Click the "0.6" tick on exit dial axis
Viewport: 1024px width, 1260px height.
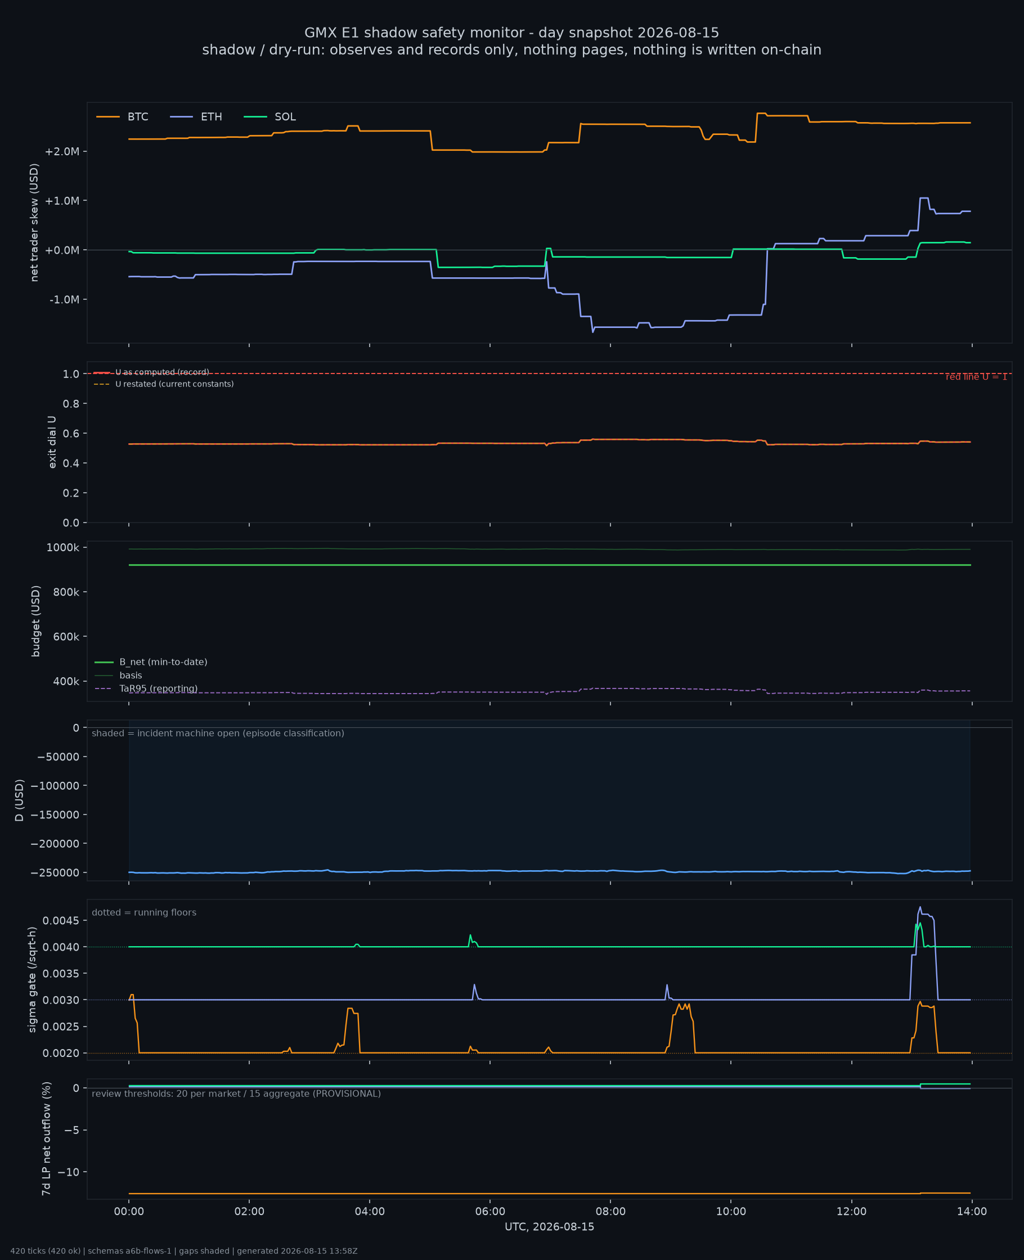71,433
